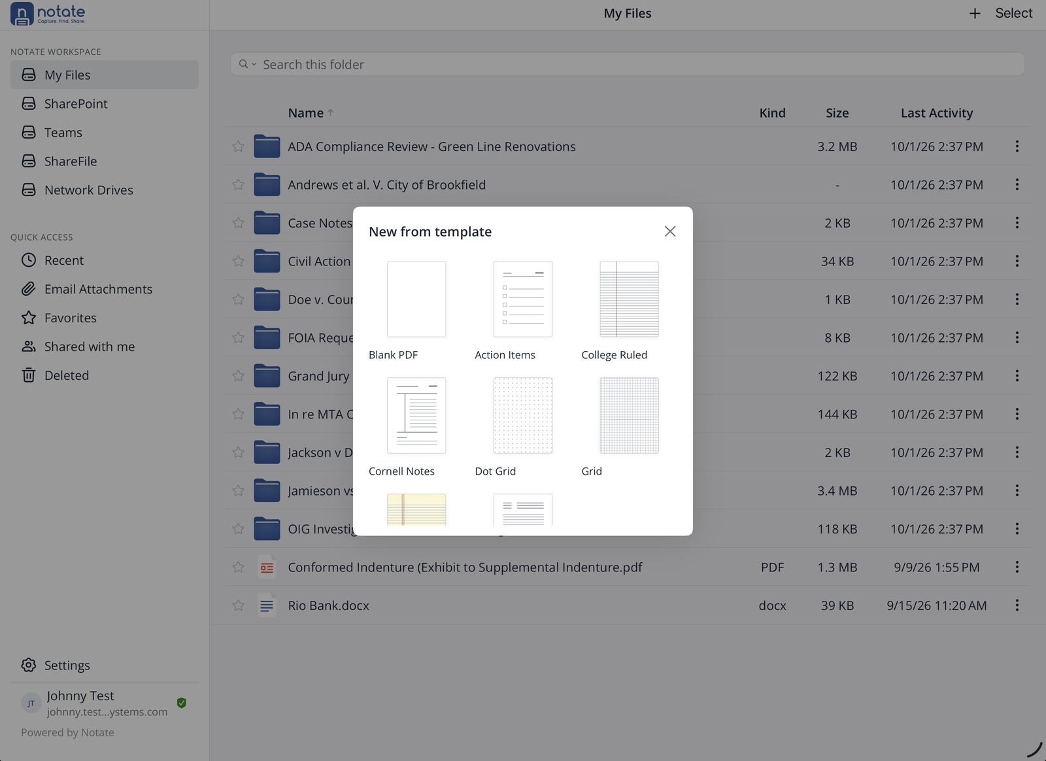Open Recent quick access
The height and width of the screenshot is (761, 1046).
coord(105,260)
